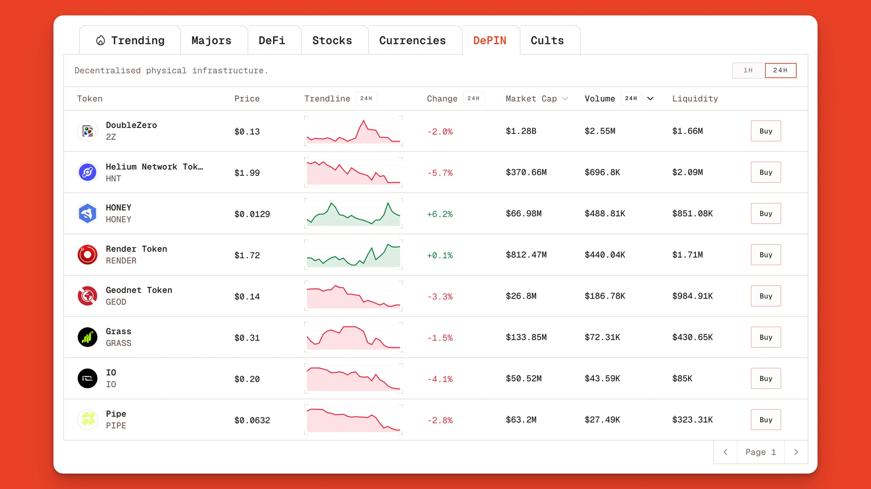Click the Grass token icon

88,337
